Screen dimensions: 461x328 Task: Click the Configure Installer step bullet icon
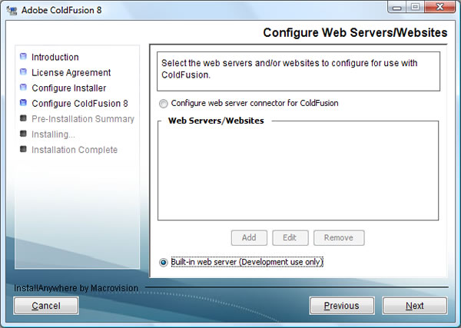(23, 88)
